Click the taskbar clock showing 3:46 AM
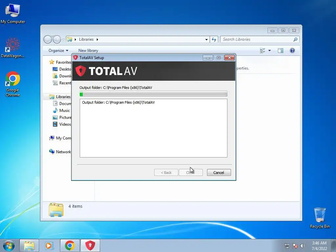This screenshot has width=336, height=252. point(319,246)
